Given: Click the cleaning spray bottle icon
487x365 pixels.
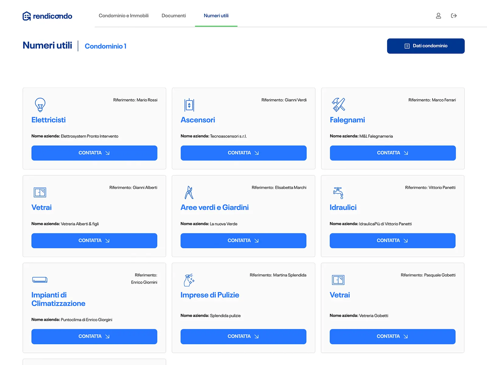Looking at the screenshot, I should 189,280.
